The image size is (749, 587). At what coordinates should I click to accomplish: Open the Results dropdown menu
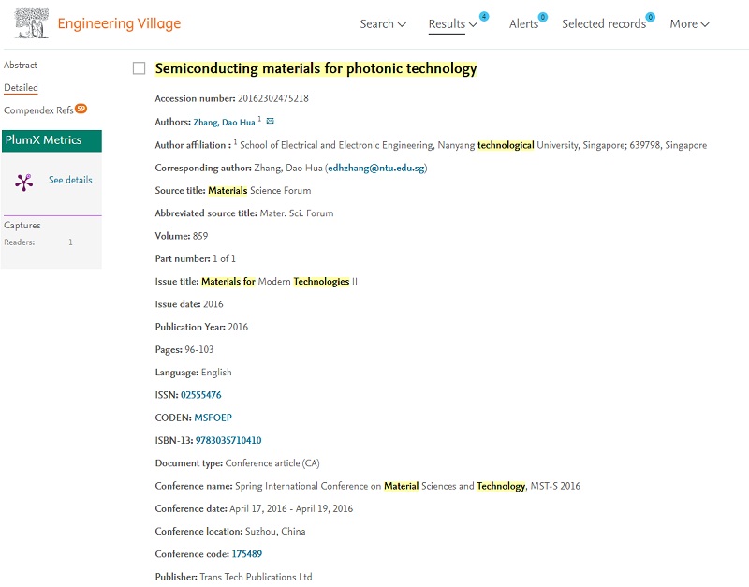(452, 24)
